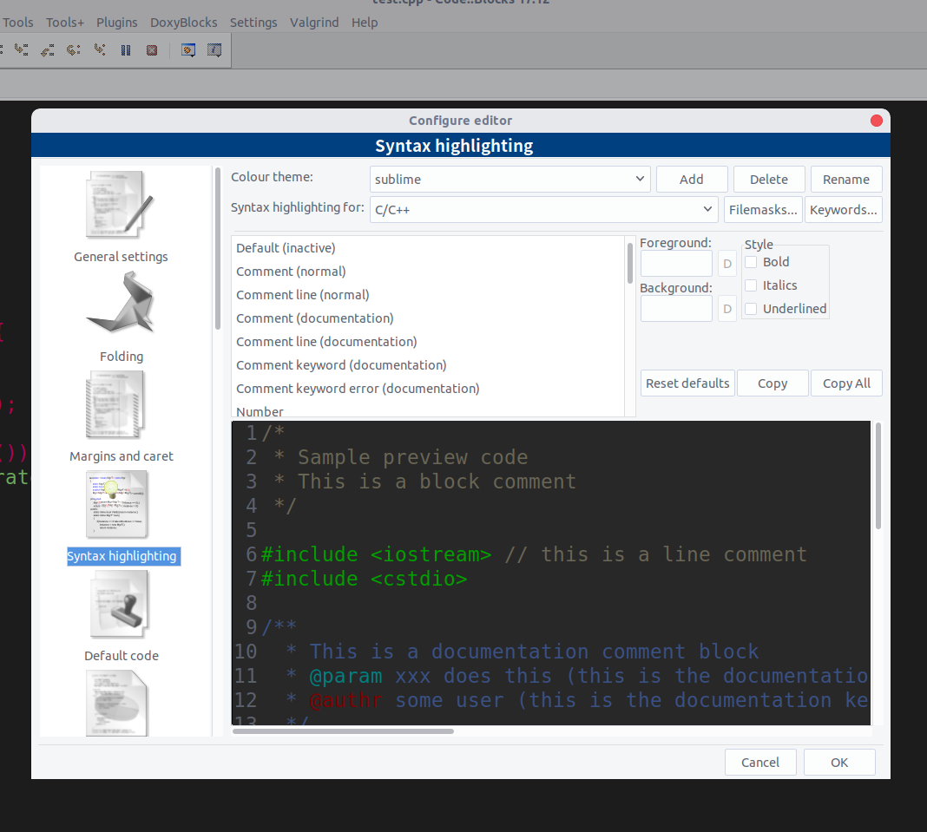Click #include <iostream> in the preview
The width and height of the screenshot is (927, 832).
pos(376,554)
